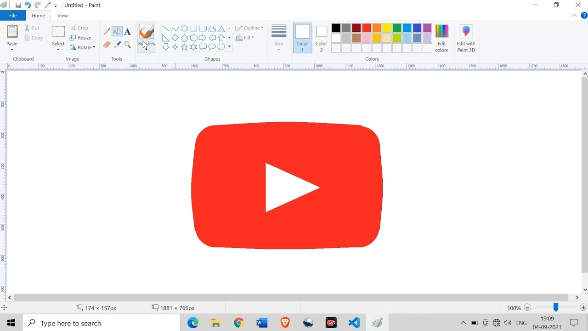588x331 pixels.
Task: Open the Paste dropdown arrow
Action: pos(12,49)
